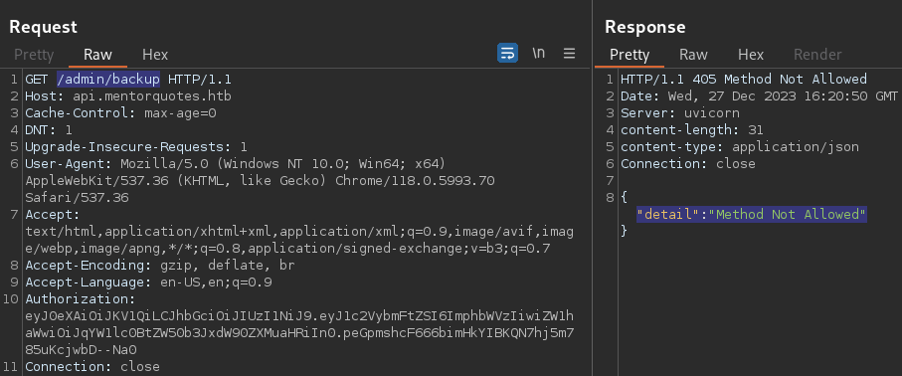The image size is (902, 376).
Task: Open the Response Render tab
Action: 817,55
